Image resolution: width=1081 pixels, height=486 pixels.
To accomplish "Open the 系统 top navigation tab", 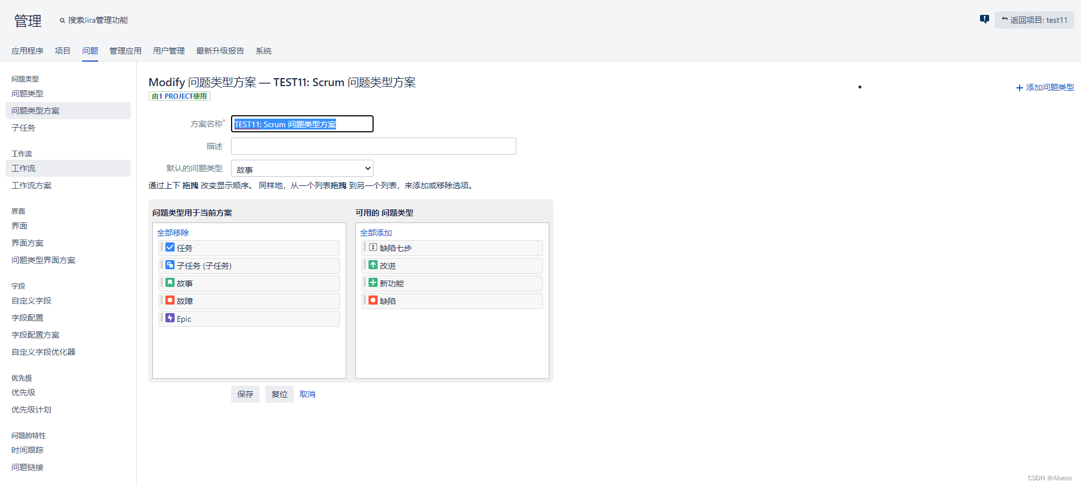I will pos(263,51).
